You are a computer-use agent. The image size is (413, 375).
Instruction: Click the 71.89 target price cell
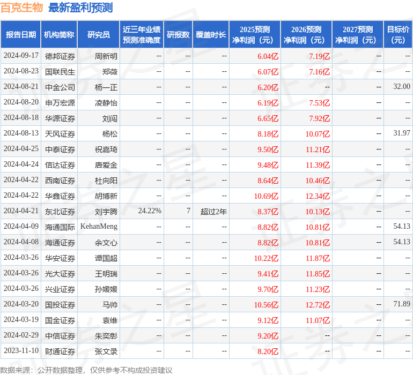pyautogui.click(x=401, y=305)
